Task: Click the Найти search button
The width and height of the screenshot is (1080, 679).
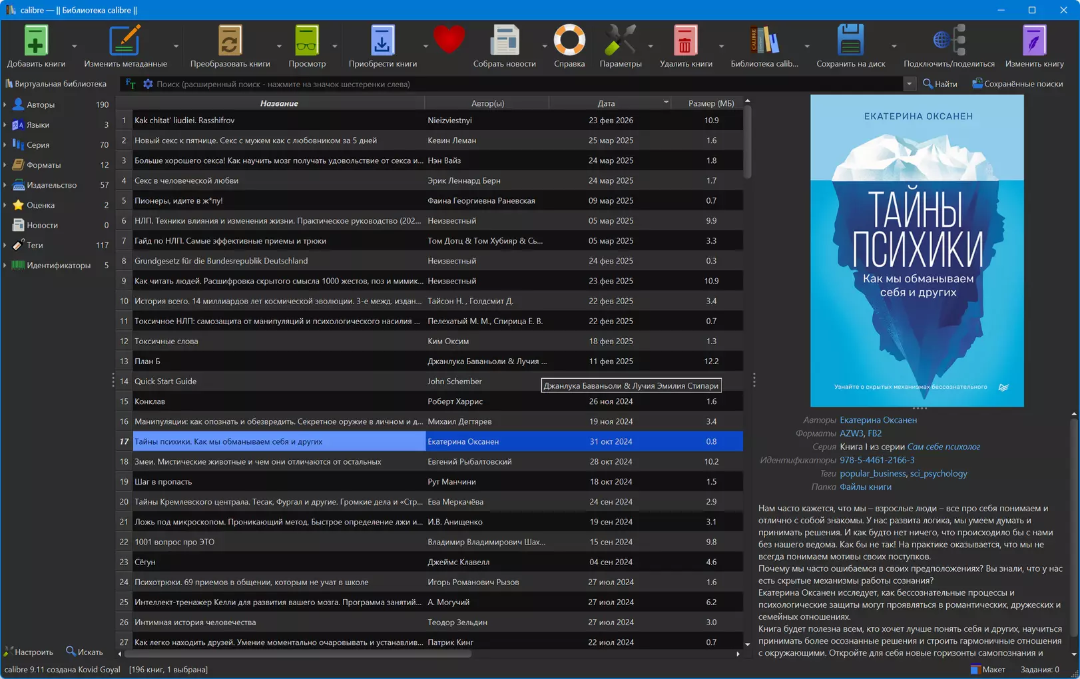Action: pos(940,84)
